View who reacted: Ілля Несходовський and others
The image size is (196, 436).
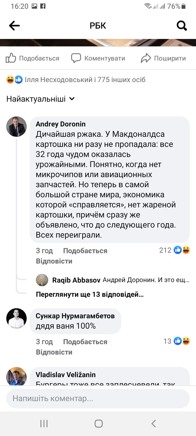coord(85,80)
